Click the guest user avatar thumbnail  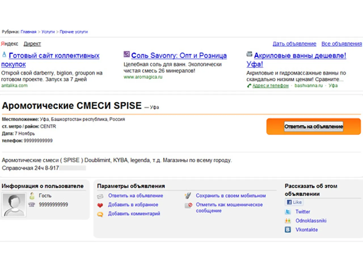(x=14, y=205)
